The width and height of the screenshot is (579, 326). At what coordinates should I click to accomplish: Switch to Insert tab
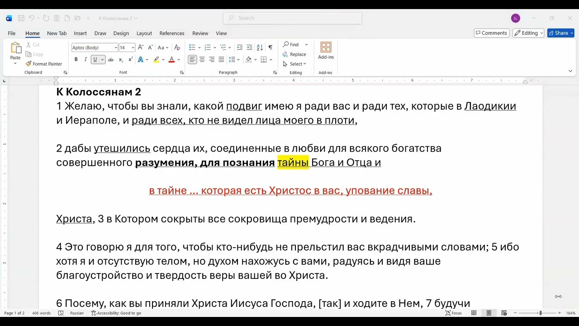pyautogui.click(x=80, y=33)
